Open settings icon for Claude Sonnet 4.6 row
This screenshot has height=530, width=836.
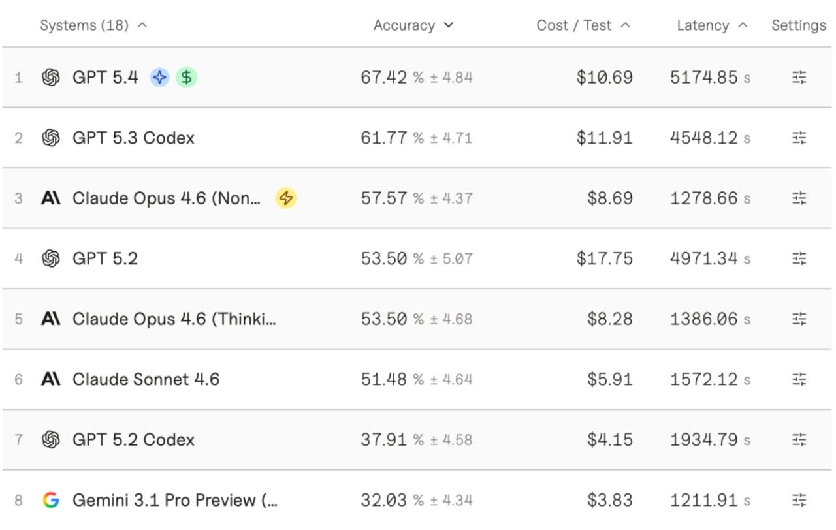click(x=799, y=379)
